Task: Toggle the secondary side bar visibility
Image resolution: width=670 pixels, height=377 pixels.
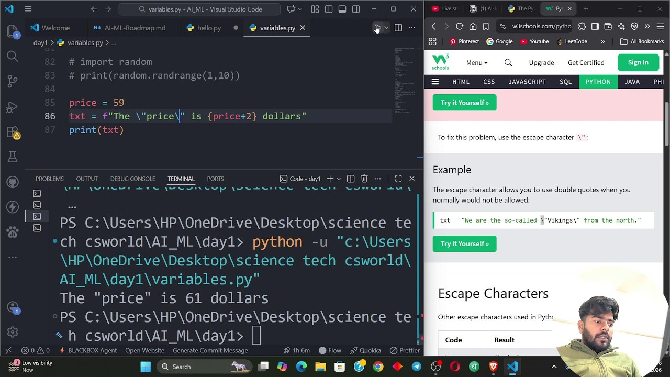Action: [356, 9]
